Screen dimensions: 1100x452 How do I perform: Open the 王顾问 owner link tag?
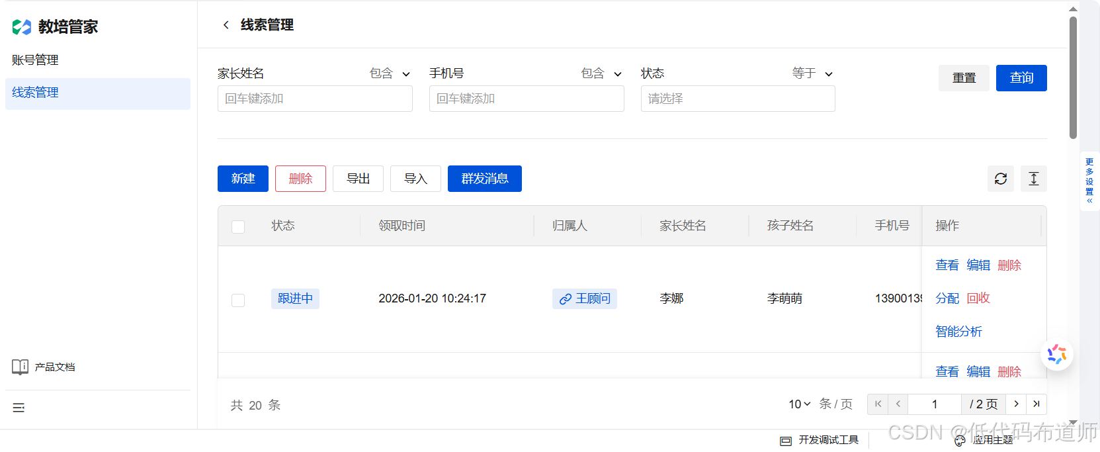[585, 298]
